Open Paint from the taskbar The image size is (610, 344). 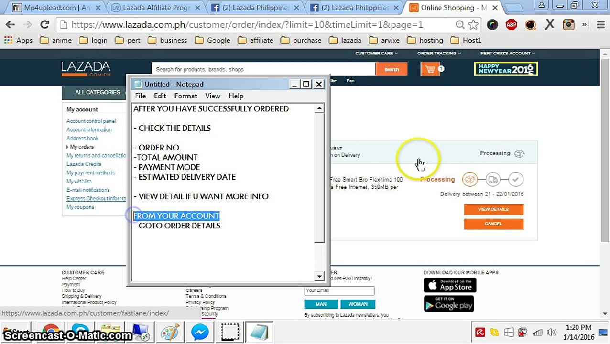pos(169,332)
